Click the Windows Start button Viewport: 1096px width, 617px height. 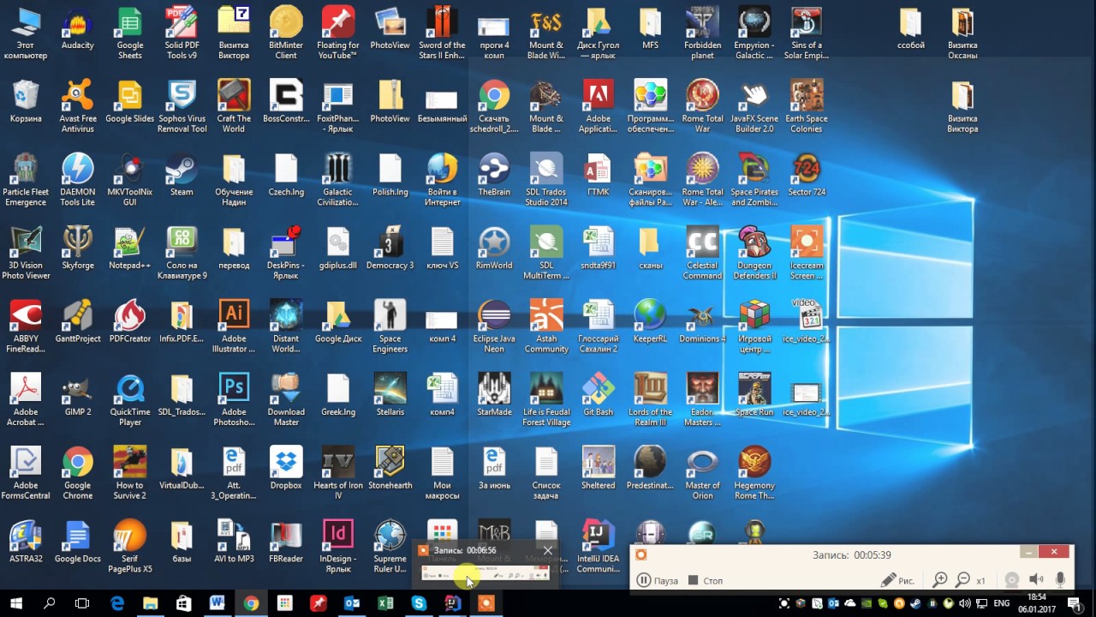tap(15, 603)
